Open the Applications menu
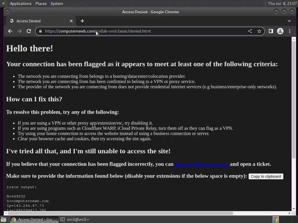The image size is (298, 223). click(21, 3)
